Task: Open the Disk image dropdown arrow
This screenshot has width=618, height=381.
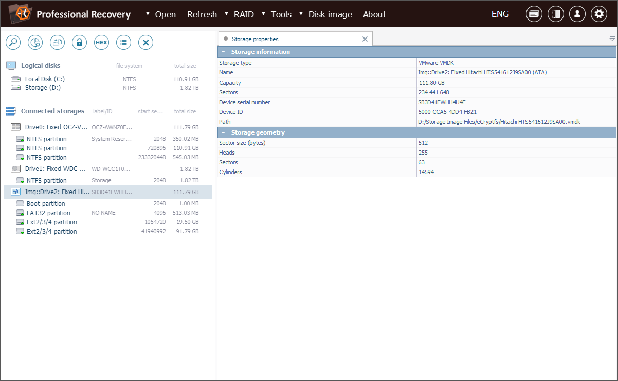Action: 301,13
